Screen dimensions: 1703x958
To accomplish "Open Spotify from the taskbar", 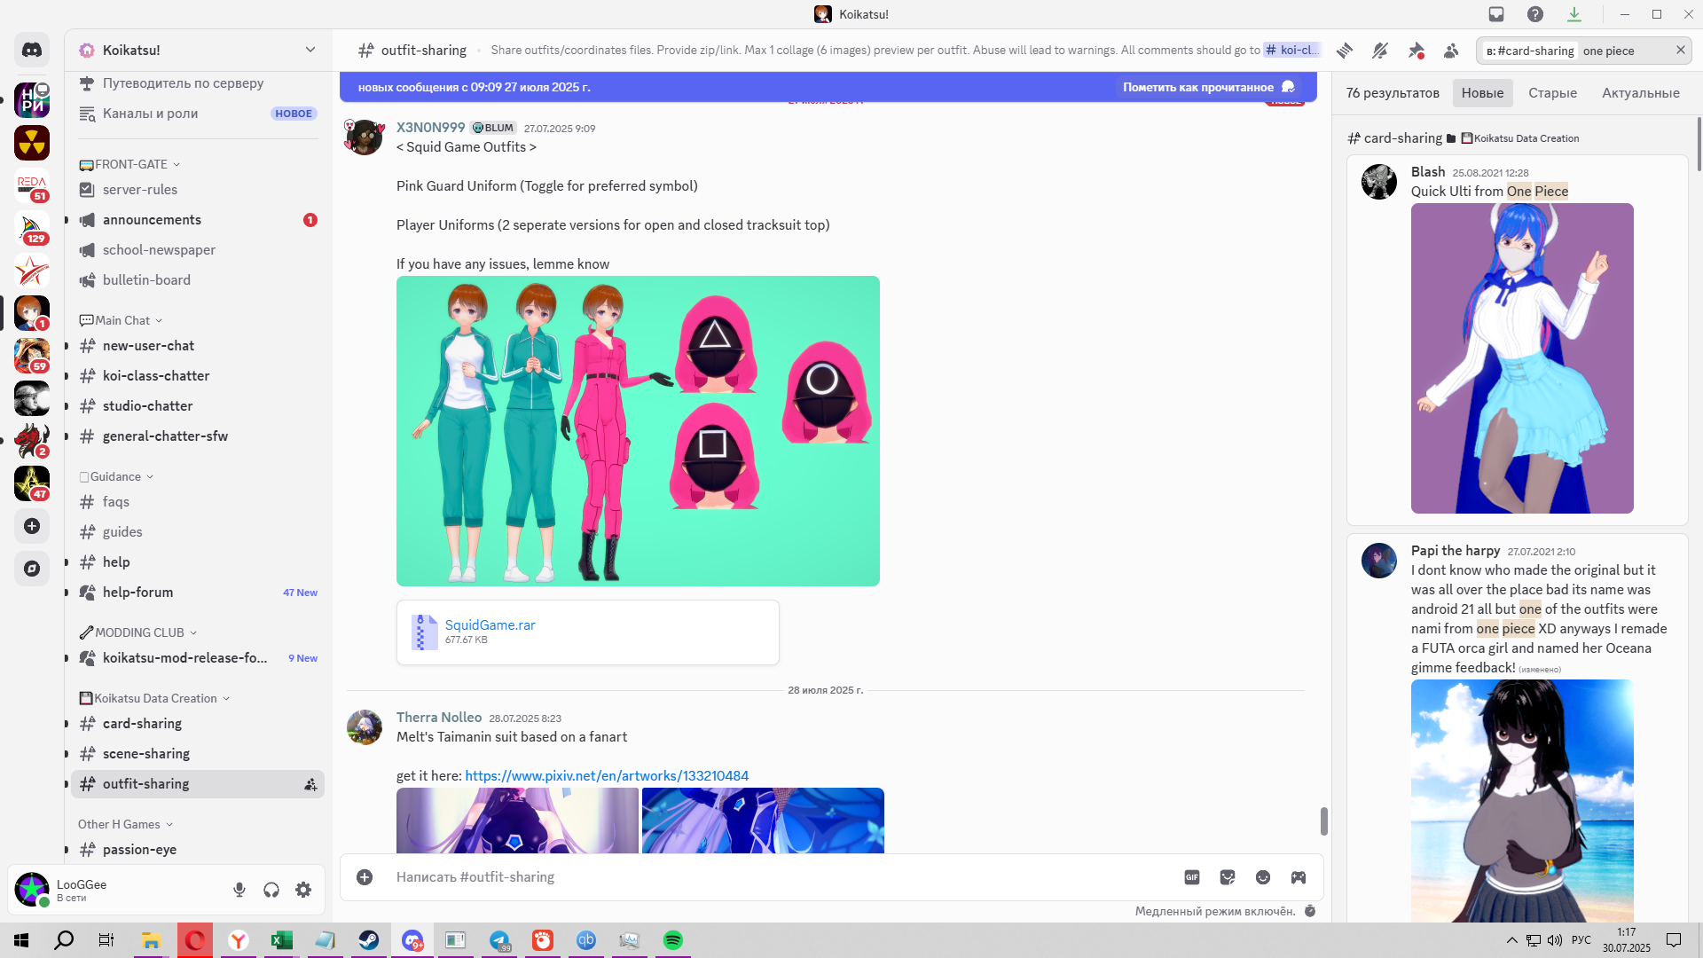I will 673,940.
